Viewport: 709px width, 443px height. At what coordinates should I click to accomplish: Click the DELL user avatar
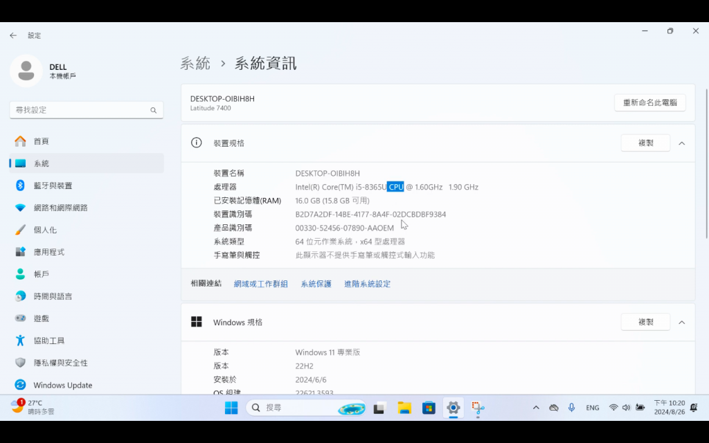tap(26, 71)
